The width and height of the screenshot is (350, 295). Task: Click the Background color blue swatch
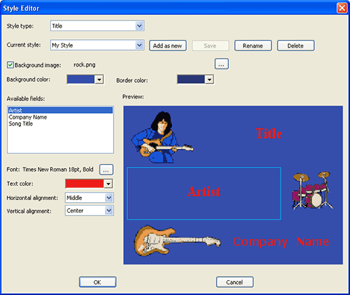81,79
